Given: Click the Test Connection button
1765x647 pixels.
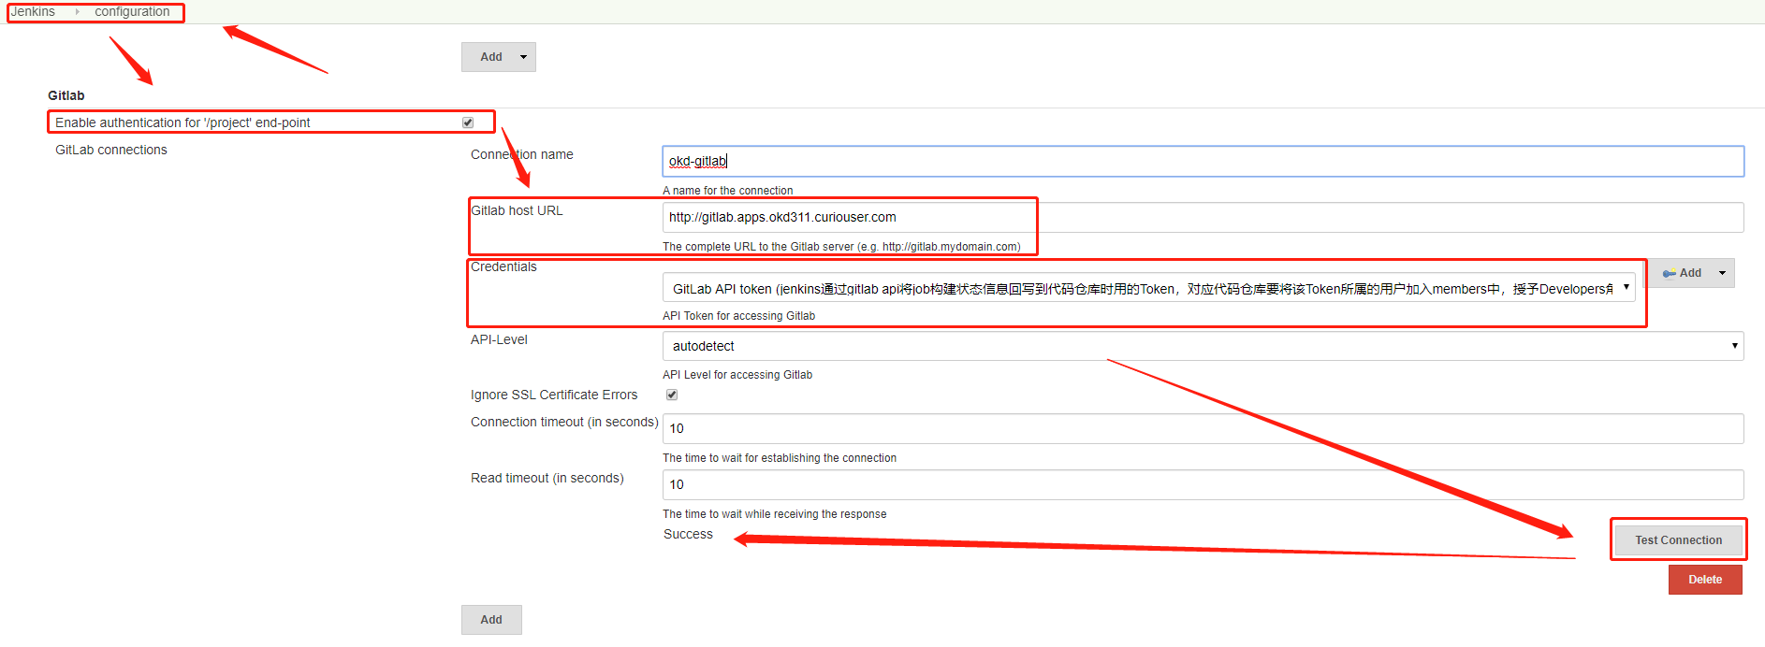Looking at the screenshot, I should click(1678, 540).
